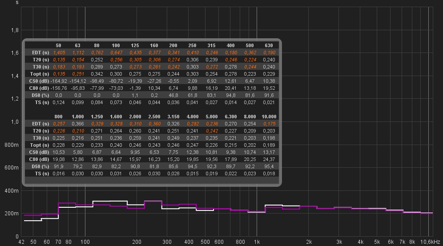Viewport: 443px width, 246px height.
Task: Click the TS row label in lower table
Action: [43, 173]
